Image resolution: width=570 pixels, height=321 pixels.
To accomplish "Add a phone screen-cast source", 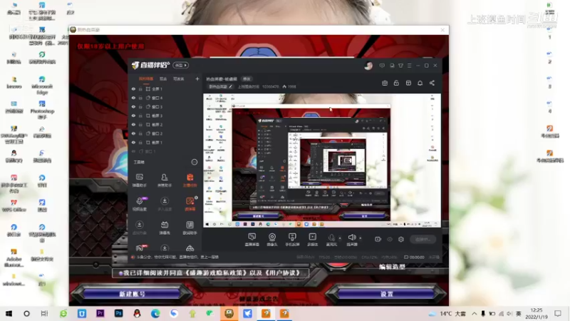I will 292,240.
